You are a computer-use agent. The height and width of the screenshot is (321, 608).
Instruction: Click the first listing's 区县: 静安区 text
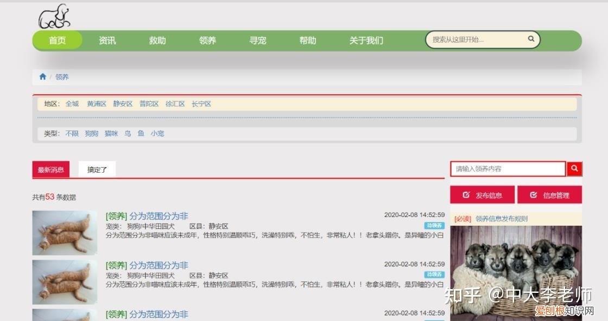click(208, 226)
